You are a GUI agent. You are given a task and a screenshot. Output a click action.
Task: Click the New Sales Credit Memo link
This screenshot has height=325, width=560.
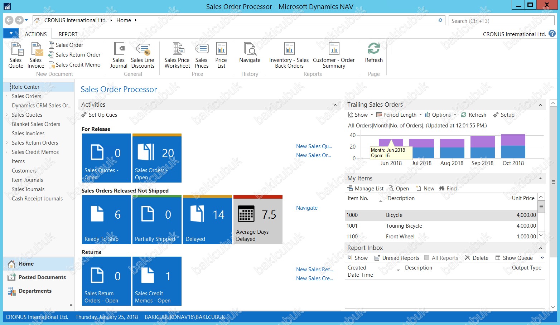point(314,278)
